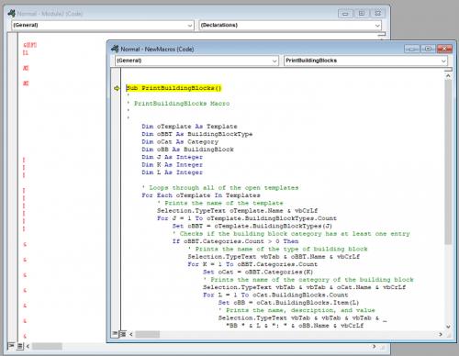Click the Full Module View icon in NewMacros window
The image size is (459, 356).
point(123,334)
